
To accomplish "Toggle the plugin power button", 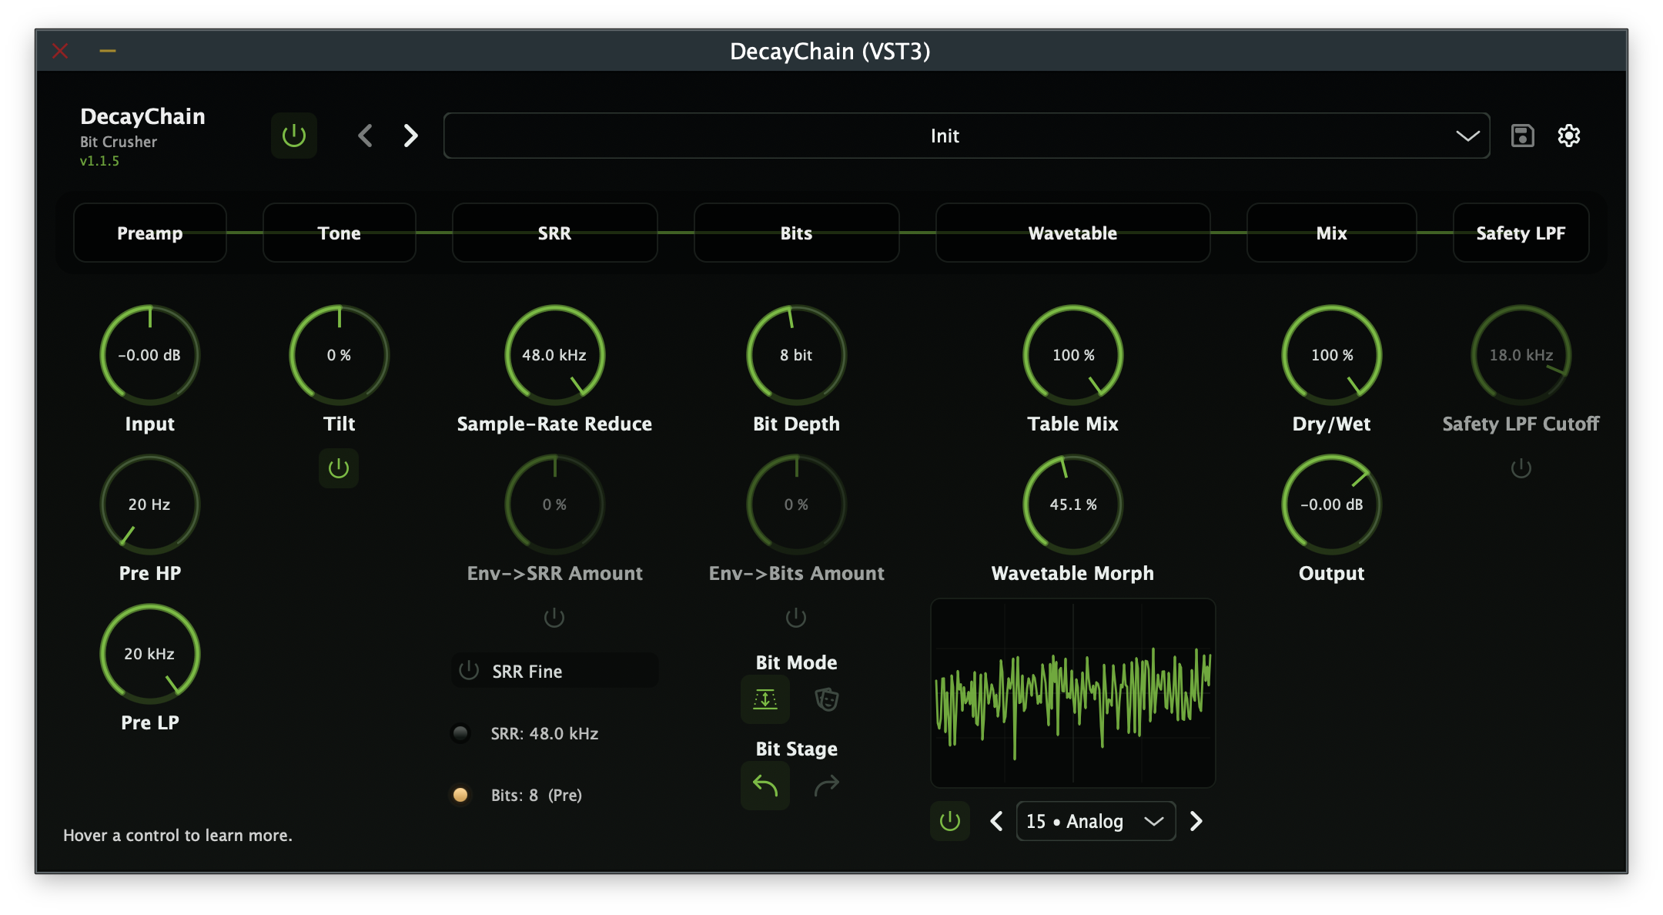I will pyautogui.click(x=293, y=135).
